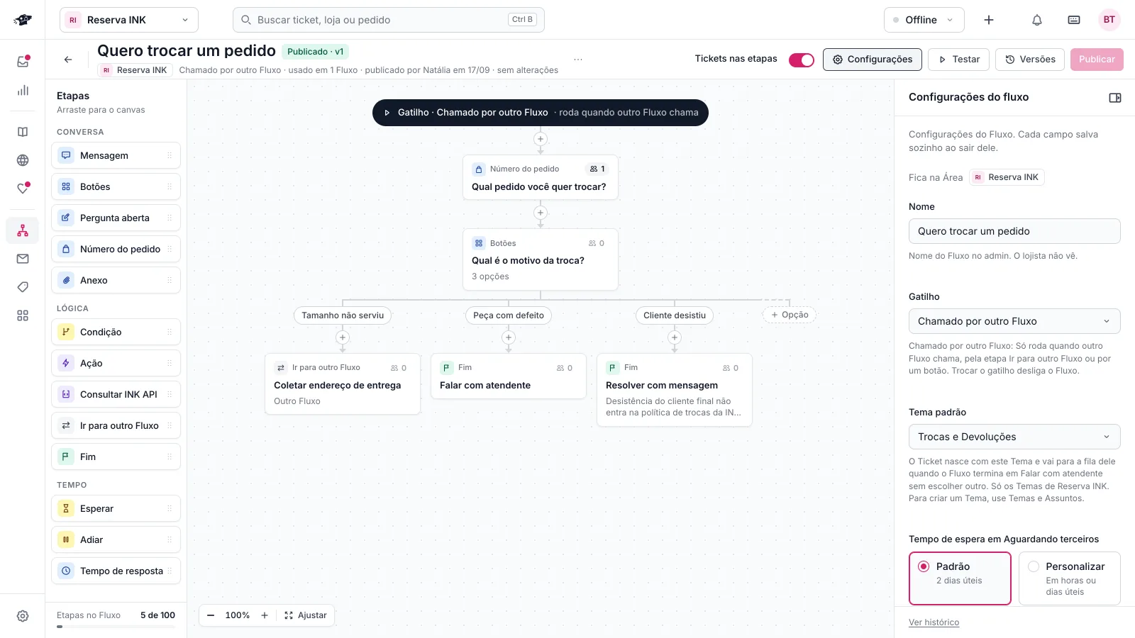Viewport: 1135px width, 638px height.
Task: Open the Ver histórico link
Action: point(934,622)
